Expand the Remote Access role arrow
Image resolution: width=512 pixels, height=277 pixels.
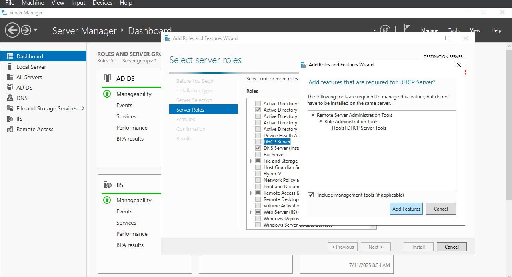(251, 193)
